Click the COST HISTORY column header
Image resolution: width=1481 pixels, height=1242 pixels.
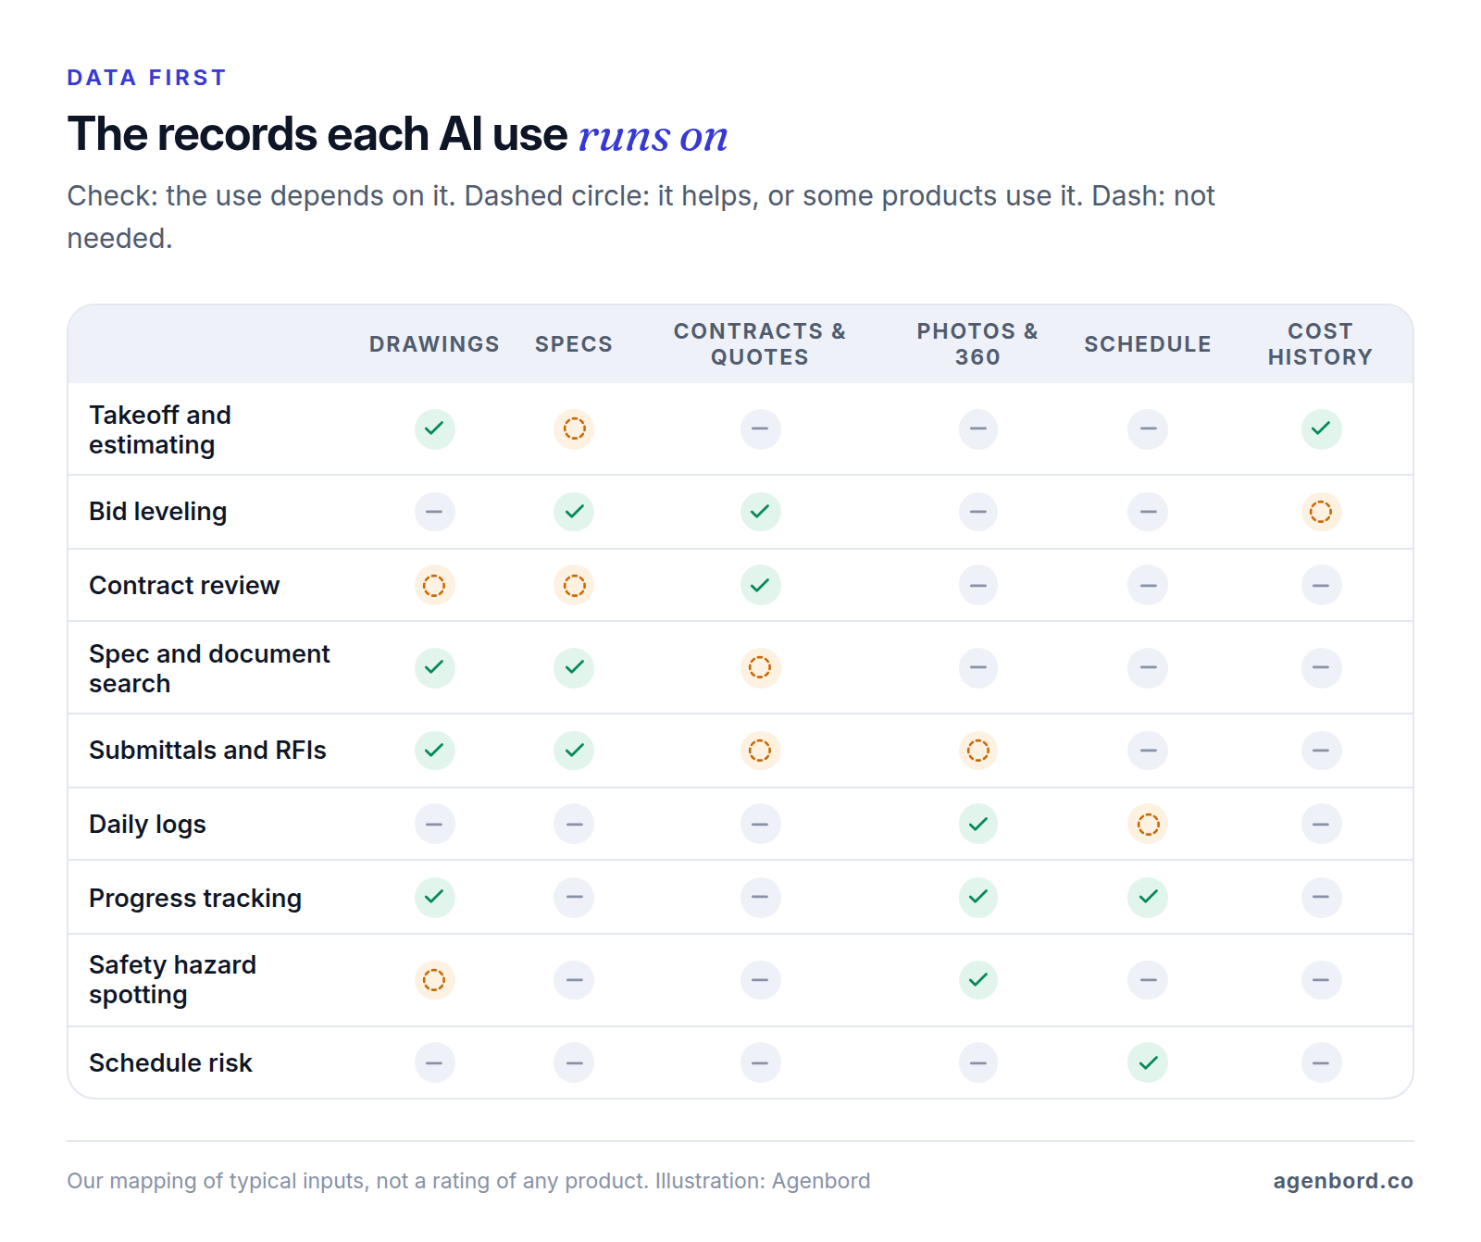pyautogui.click(x=1321, y=344)
